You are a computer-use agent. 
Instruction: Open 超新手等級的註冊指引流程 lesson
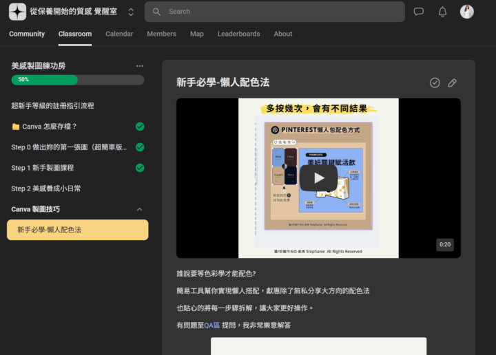point(52,106)
